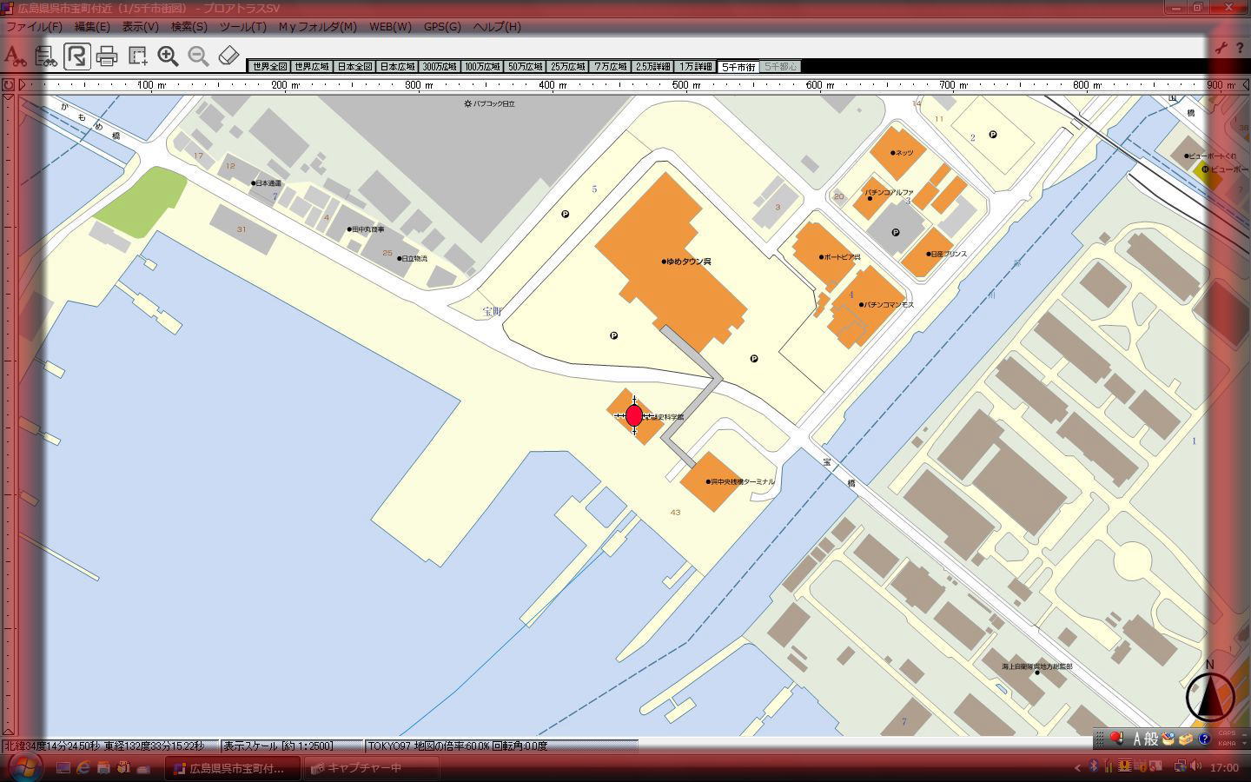The width and height of the screenshot is (1251, 782).
Task: Zoom in with magnifier plus icon
Action: coord(168,56)
